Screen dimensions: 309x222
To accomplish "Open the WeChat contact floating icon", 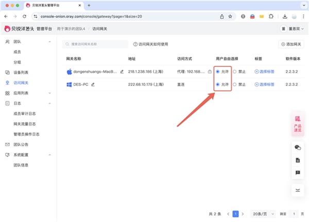I will (297, 147).
